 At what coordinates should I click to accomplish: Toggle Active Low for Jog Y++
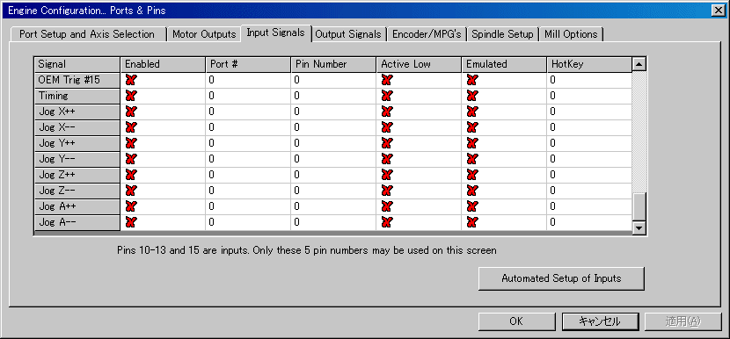click(387, 143)
